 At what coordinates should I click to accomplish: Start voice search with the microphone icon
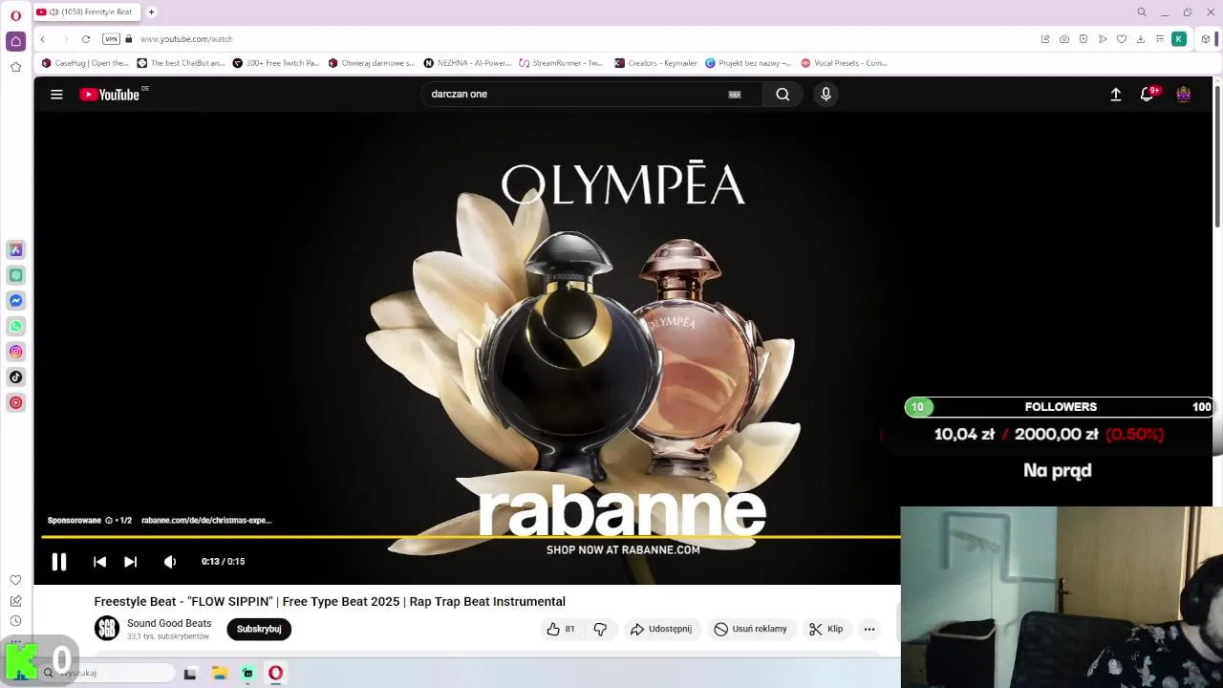point(826,95)
